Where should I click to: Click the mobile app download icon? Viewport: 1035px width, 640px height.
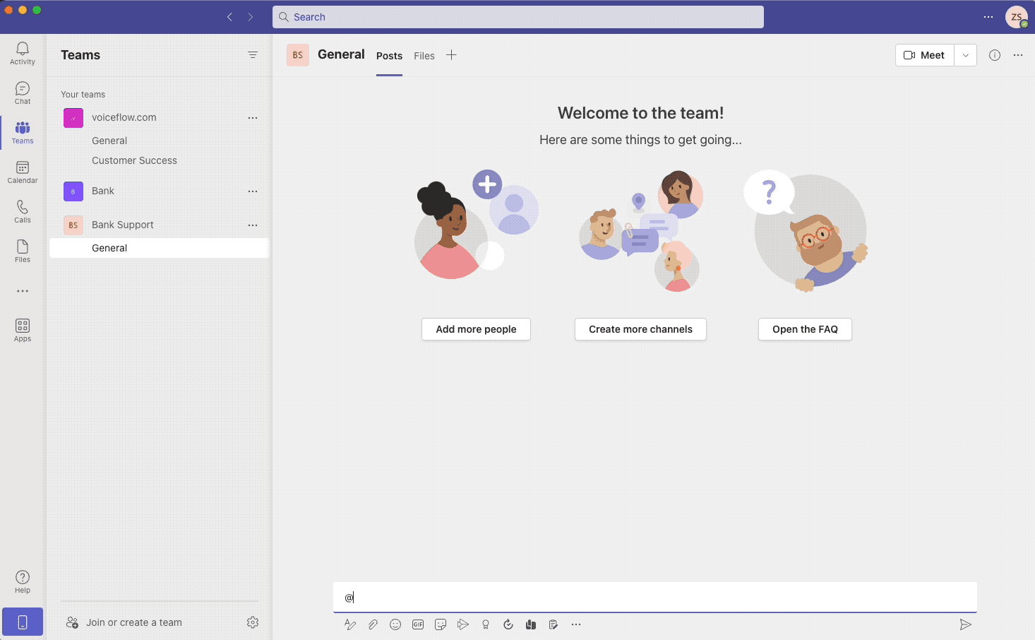coord(23,622)
